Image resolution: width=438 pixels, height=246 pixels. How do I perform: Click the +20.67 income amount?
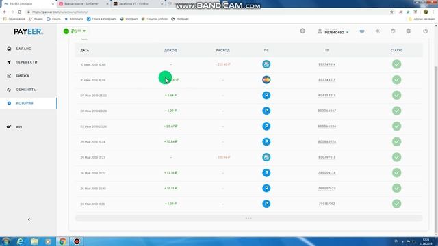tap(170, 126)
